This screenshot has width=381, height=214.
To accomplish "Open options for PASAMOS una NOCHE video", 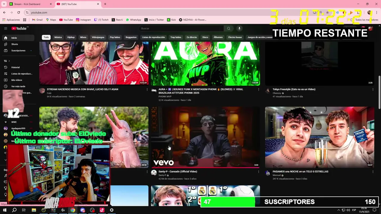I will (x=373, y=172).
